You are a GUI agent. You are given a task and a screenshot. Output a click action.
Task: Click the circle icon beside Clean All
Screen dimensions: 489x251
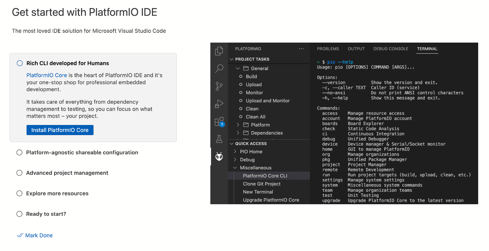click(x=241, y=117)
